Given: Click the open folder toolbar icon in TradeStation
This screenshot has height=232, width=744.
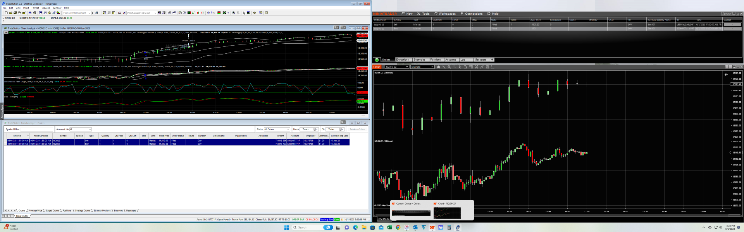Looking at the screenshot, I should [x=10, y=13].
